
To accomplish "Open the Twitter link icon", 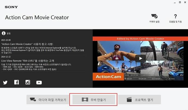I will (5, 82).
